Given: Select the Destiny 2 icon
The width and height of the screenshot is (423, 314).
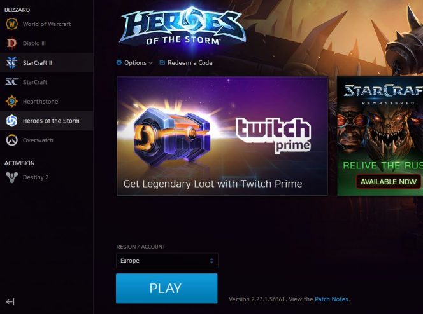Looking at the screenshot, I should pyautogui.click(x=12, y=177).
